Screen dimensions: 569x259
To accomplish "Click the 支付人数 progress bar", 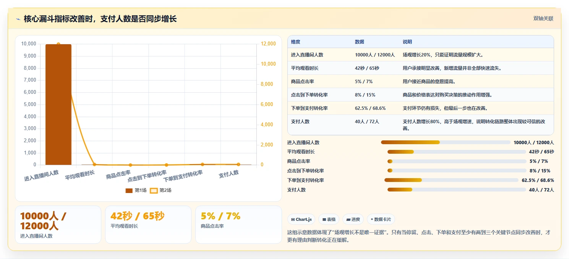I will [457, 190].
